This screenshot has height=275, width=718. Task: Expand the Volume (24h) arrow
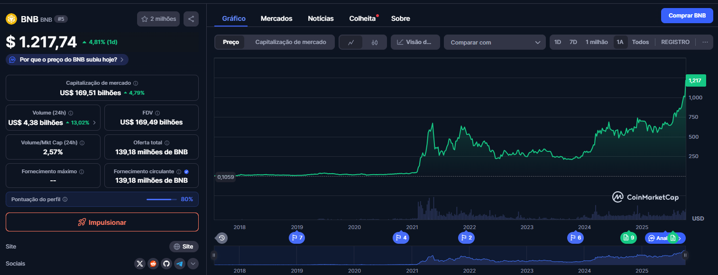(x=94, y=123)
